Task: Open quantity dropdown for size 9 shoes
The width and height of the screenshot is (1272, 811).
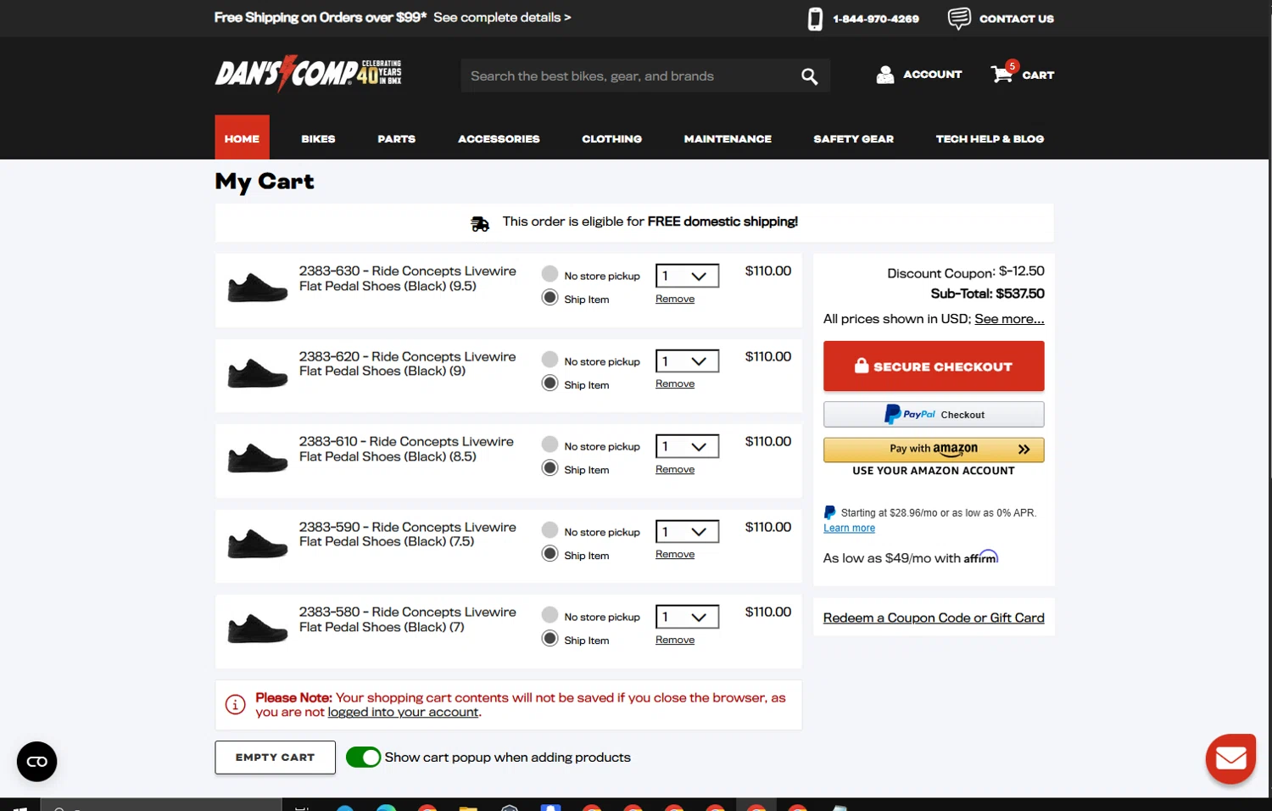Action: point(687,361)
